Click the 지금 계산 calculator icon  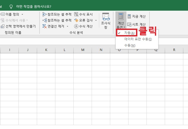(129, 16)
